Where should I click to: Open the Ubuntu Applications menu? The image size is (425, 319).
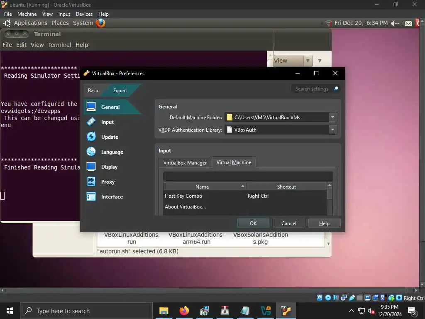pyautogui.click(x=30, y=23)
